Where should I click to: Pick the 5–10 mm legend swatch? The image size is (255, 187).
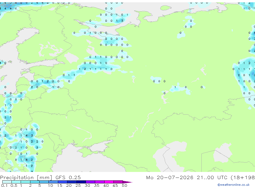click(44, 182)
